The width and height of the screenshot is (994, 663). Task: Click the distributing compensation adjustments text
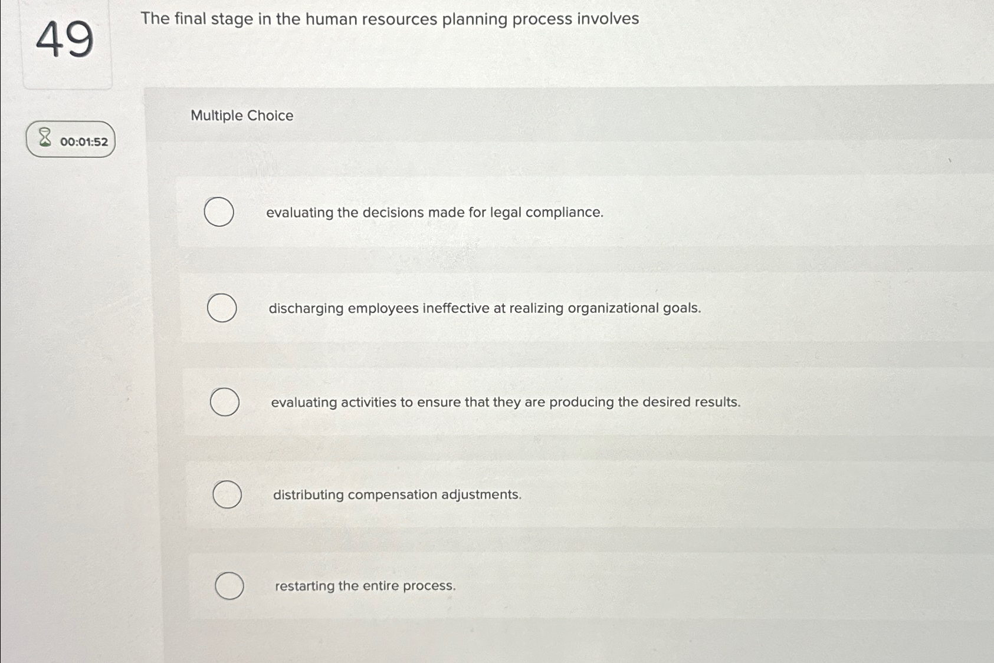396,495
